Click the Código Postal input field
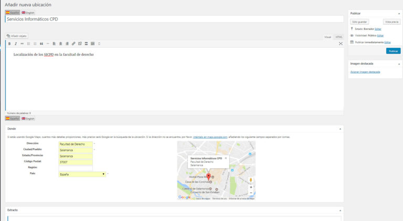The height and width of the screenshot is (221, 403). [x=76, y=162]
